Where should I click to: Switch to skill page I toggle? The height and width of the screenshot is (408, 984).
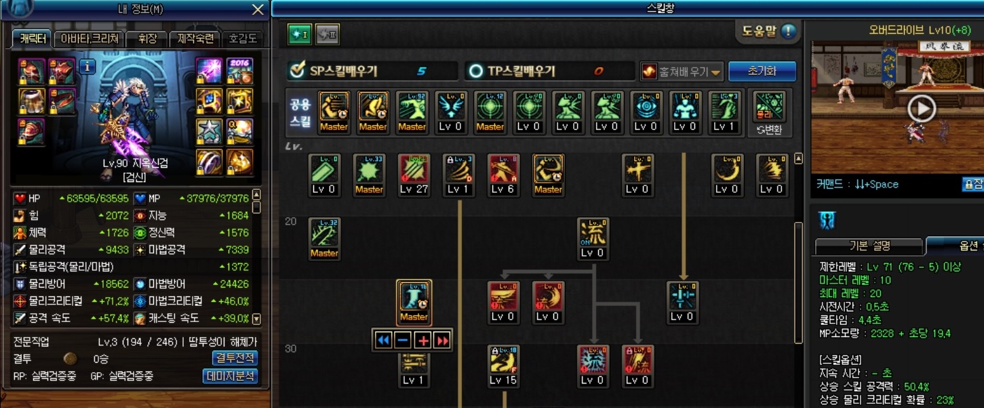coord(299,35)
